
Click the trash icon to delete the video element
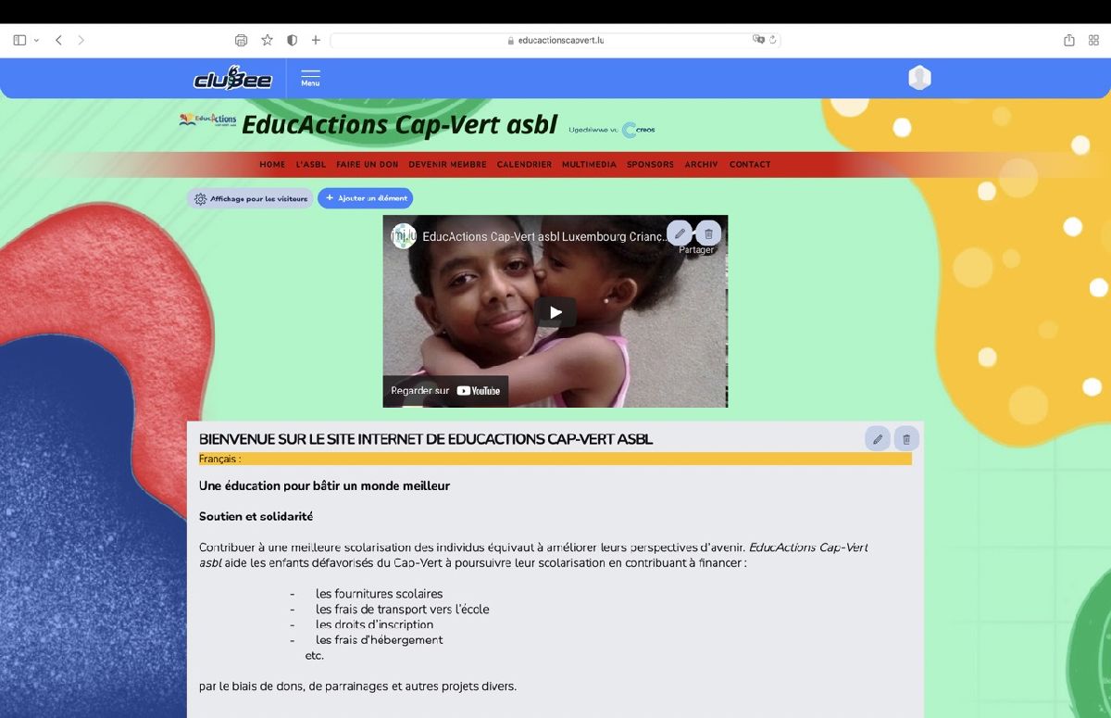pyautogui.click(x=708, y=233)
